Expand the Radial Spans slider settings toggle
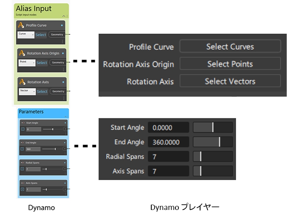This screenshot has height=212, width=287. (x=22, y=169)
